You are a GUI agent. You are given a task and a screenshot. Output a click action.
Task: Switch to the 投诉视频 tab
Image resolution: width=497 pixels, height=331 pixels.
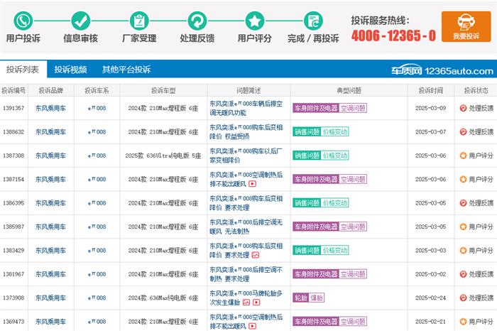70,70
